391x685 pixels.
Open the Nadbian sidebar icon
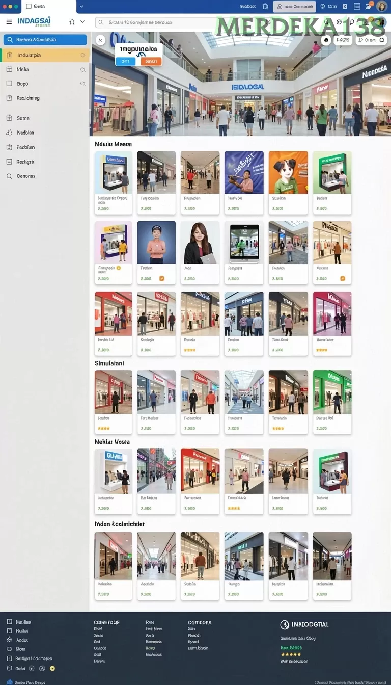[9, 133]
